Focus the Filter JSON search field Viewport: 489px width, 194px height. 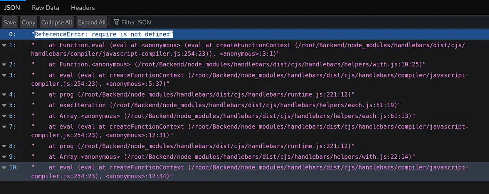pyautogui.click(x=136, y=22)
